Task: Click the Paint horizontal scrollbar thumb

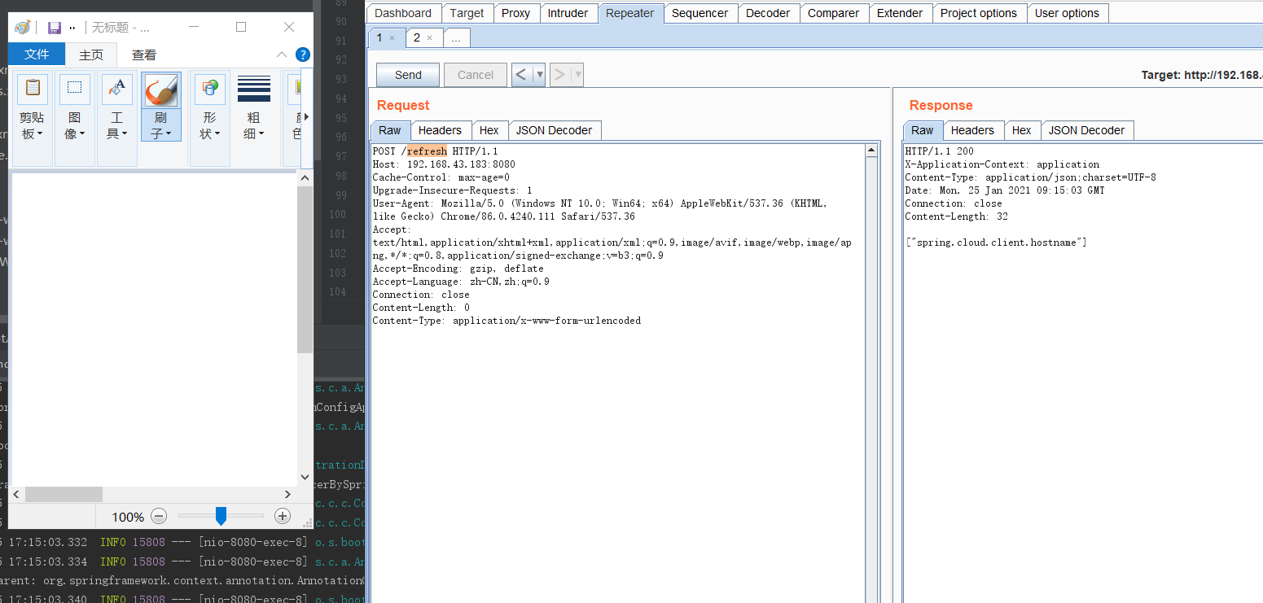Action: coord(64,494)
